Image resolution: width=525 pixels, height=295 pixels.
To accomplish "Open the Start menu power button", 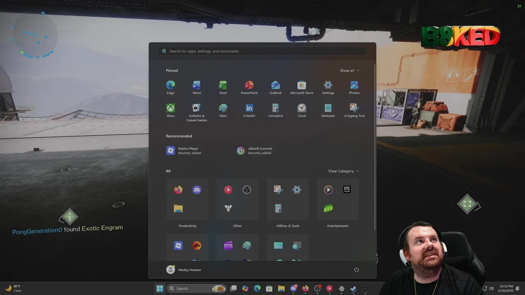I will [x=356, y=270].
